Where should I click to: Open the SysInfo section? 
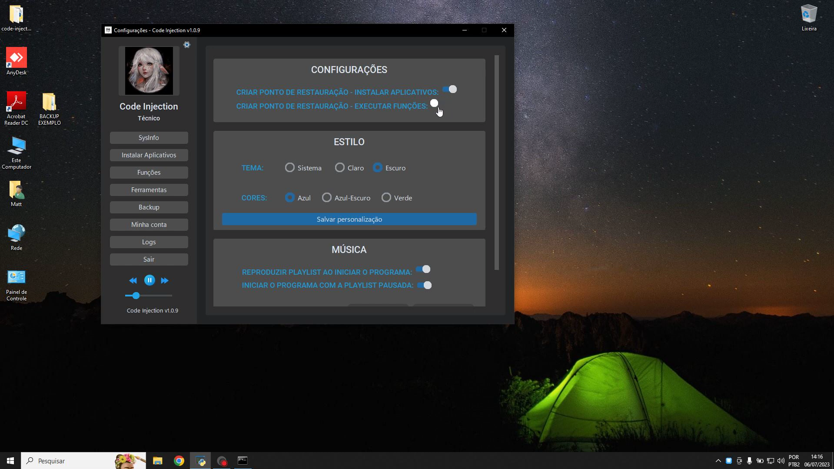(149, 138)
